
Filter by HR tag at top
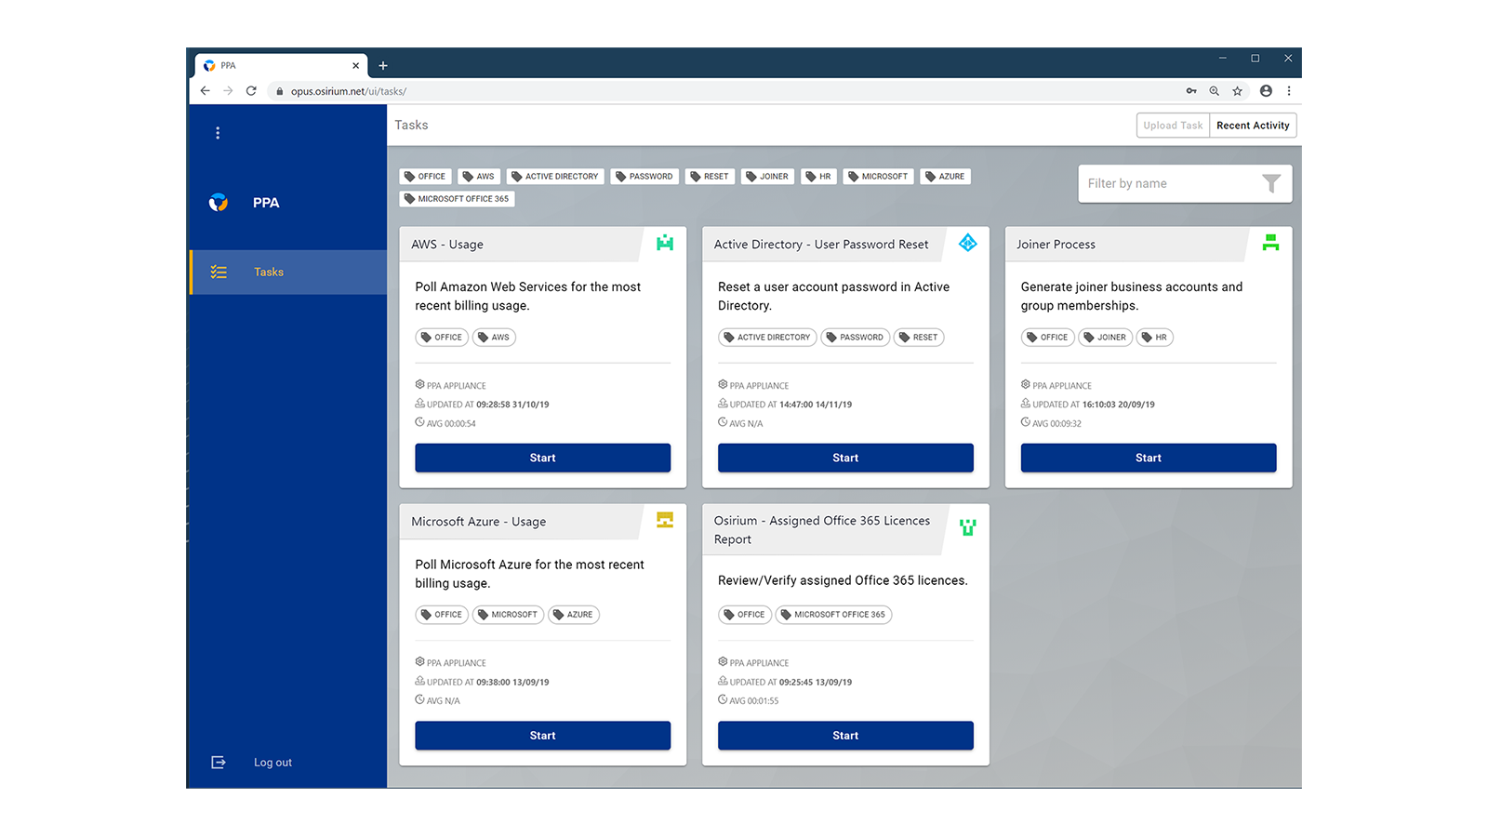point(818,177)
